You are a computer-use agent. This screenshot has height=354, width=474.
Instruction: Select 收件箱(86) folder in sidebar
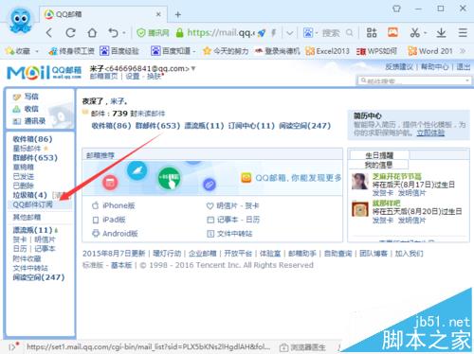[32, 139]
